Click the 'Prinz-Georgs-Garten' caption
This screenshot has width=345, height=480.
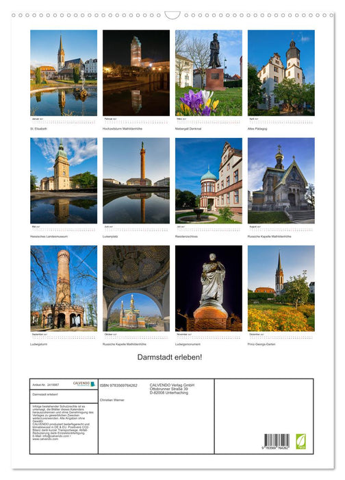[261, 344]
